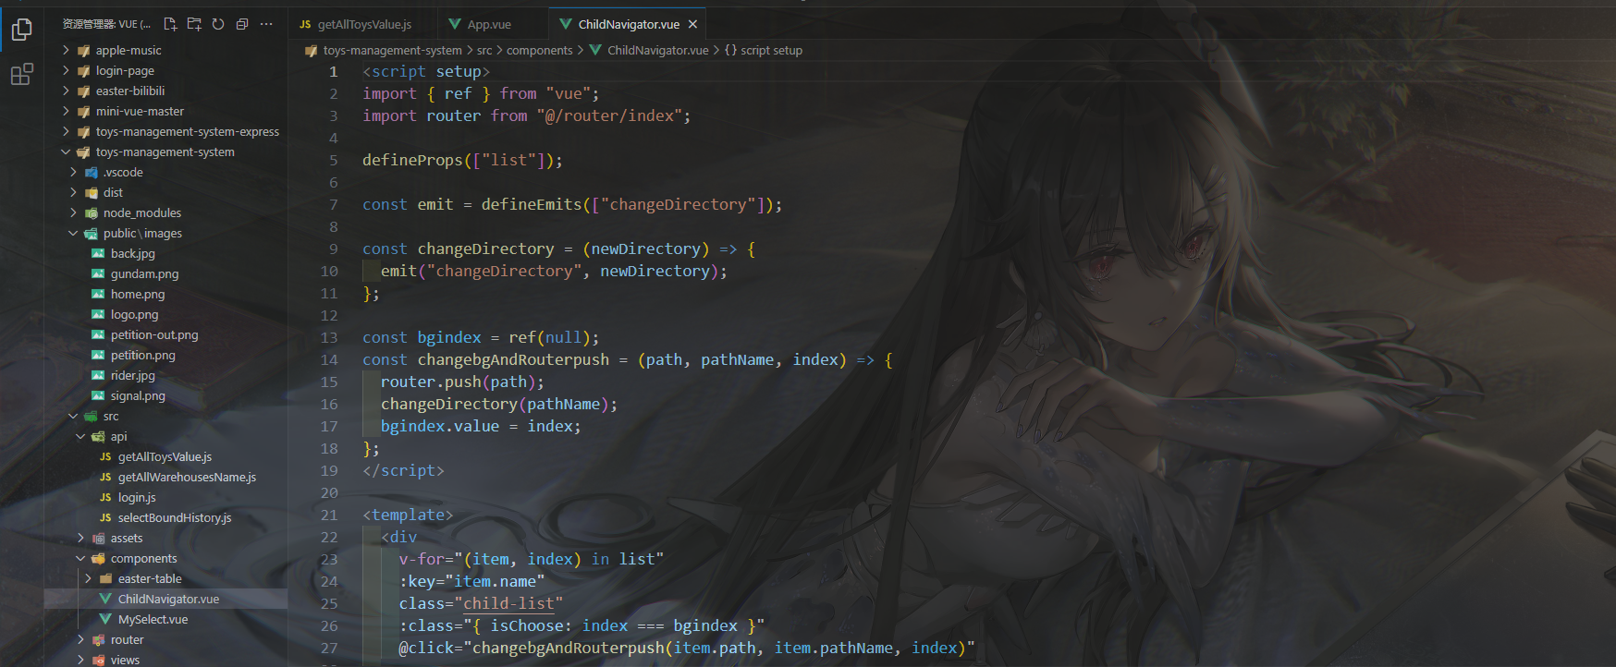
Task: Open the Explorer view in the activity bar
Action: click(x=21, y=30)
